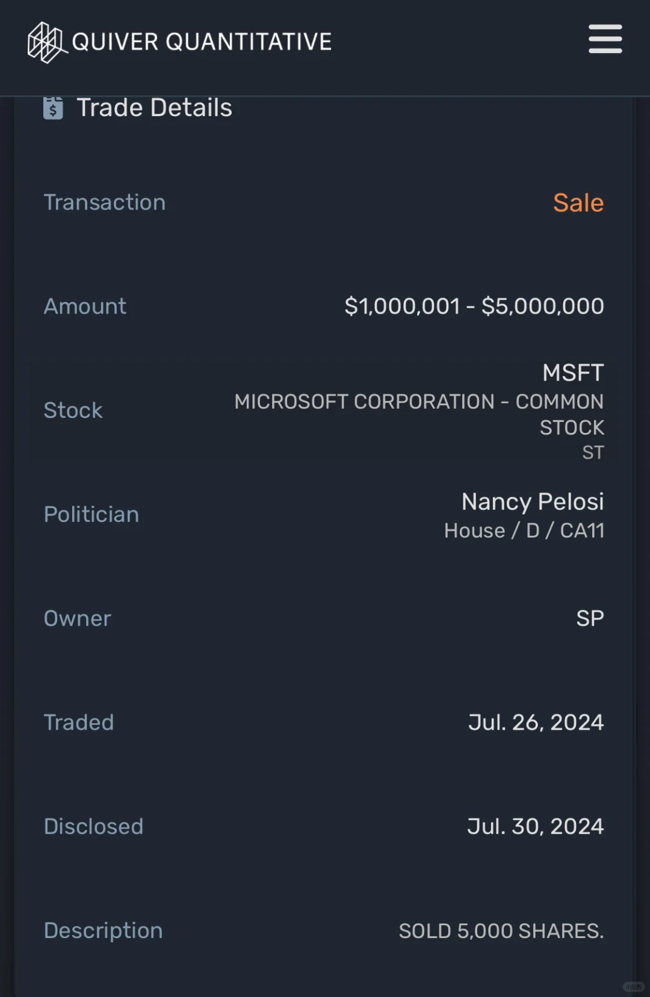
Task: Open Nancy Pelosi's politician page
Action: (533, 502)
